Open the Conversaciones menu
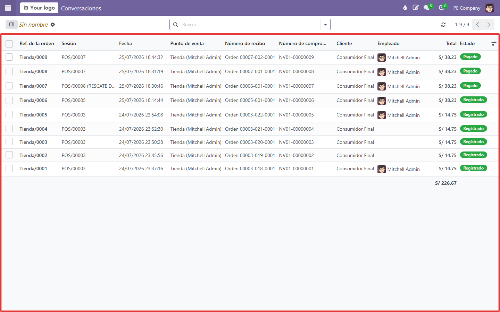The width and height of the screenshot is (500, 312). (81, 8)
